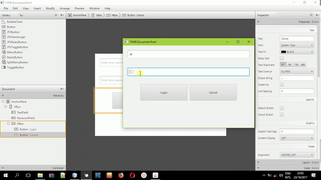
Task: Clear the Library search text
Action: (x=56, y=15)
